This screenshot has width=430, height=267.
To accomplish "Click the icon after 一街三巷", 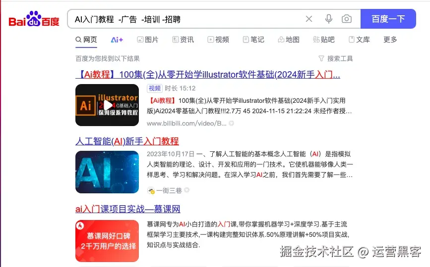I will (x=187, y=190).
